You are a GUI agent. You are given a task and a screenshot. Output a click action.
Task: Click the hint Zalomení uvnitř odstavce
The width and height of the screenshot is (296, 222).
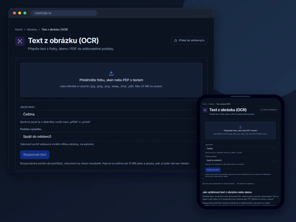[58, 144]
